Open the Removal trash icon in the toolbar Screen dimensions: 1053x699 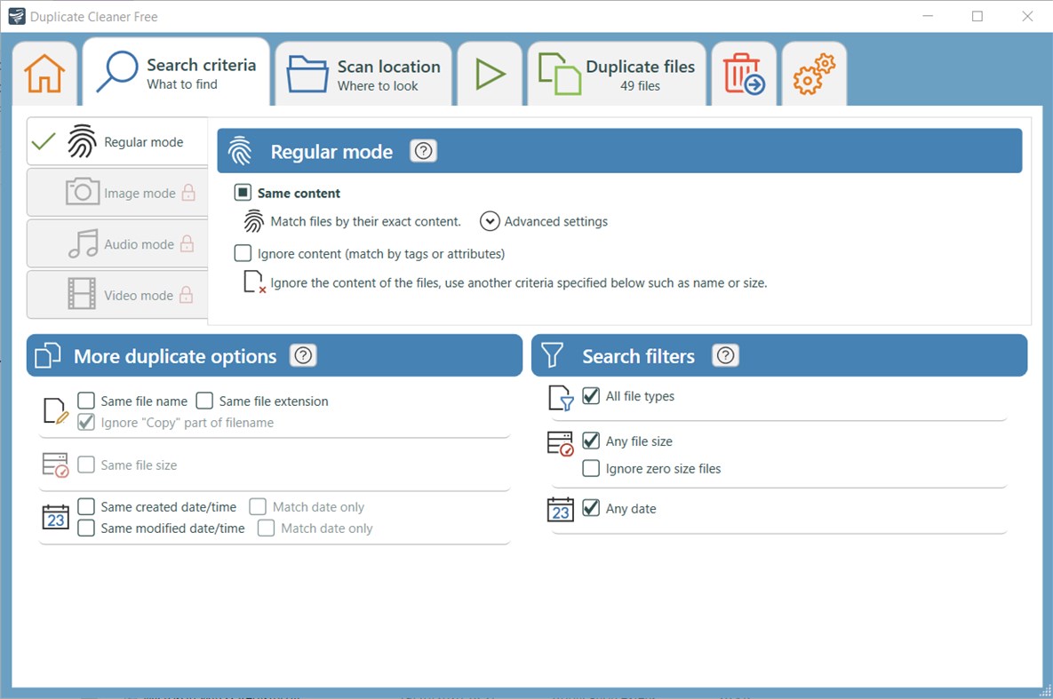pyautogui.click(x=744, y=73)
